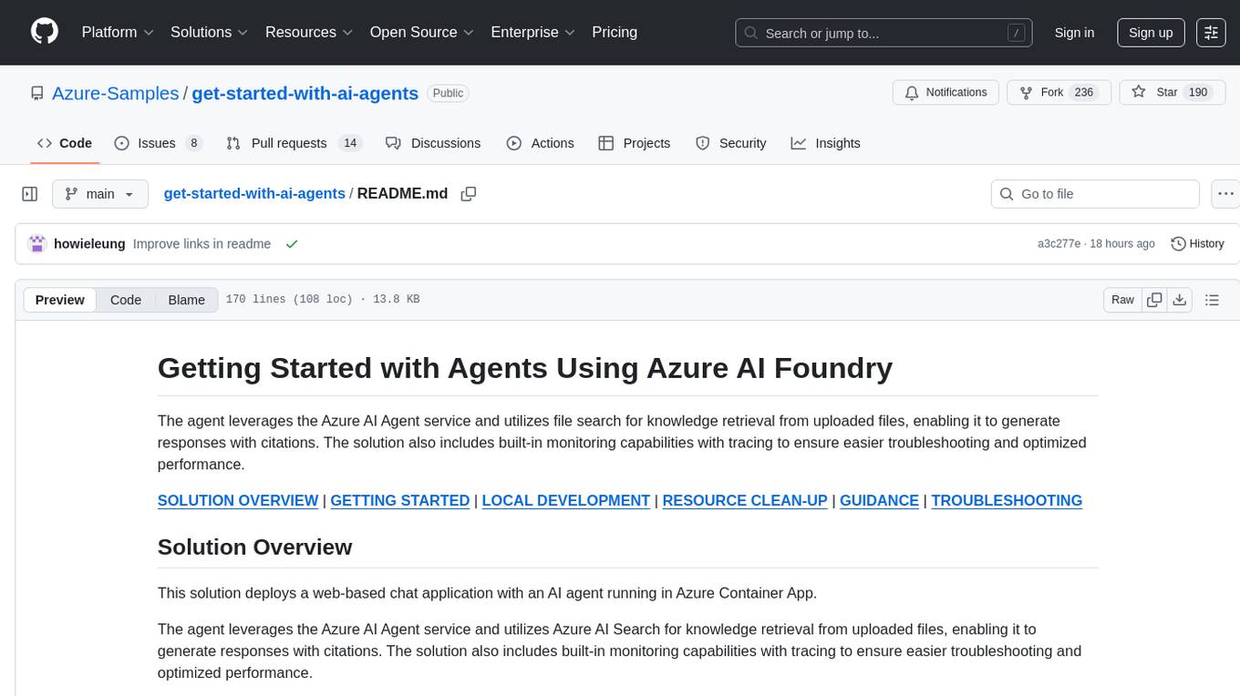This screenshot has width=1240, height=696.
Task: Click the search magnifier in Go to file
Action: [x=1007, y=194]
